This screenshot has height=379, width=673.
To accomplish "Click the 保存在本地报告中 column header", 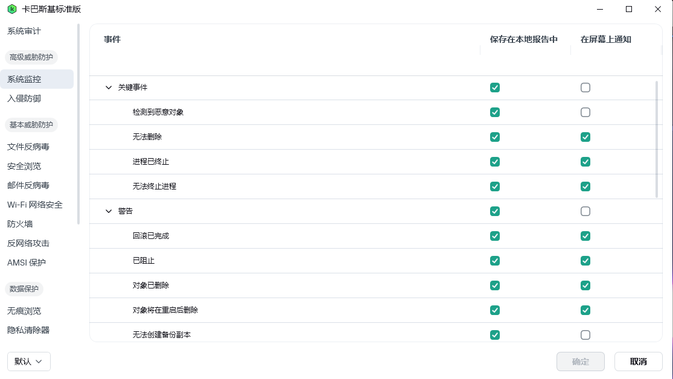I will point(524,39).
